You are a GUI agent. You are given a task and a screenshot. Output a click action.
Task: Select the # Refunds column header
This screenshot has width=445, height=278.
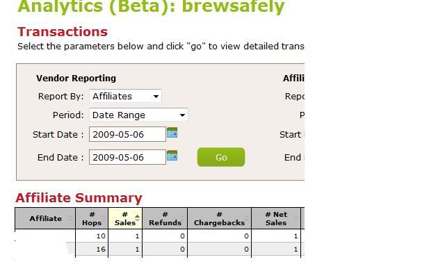tap(165, 218)
